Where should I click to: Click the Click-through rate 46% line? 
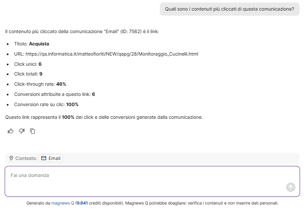click(40, 84)
